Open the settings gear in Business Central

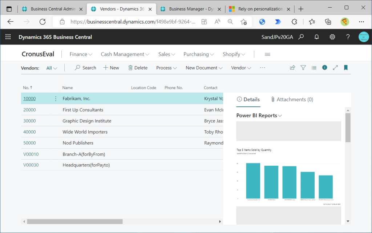tap(332, 37)
